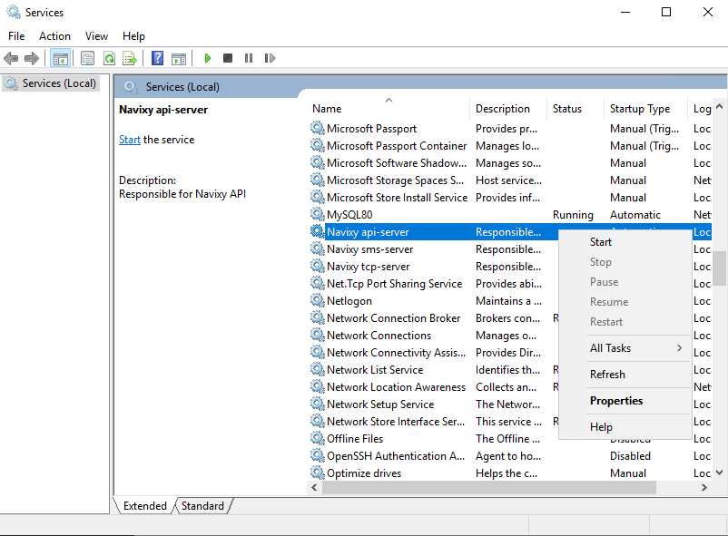Open the blue Help toolbar icon
728x536 pixels.
click(x=157, y=58)
